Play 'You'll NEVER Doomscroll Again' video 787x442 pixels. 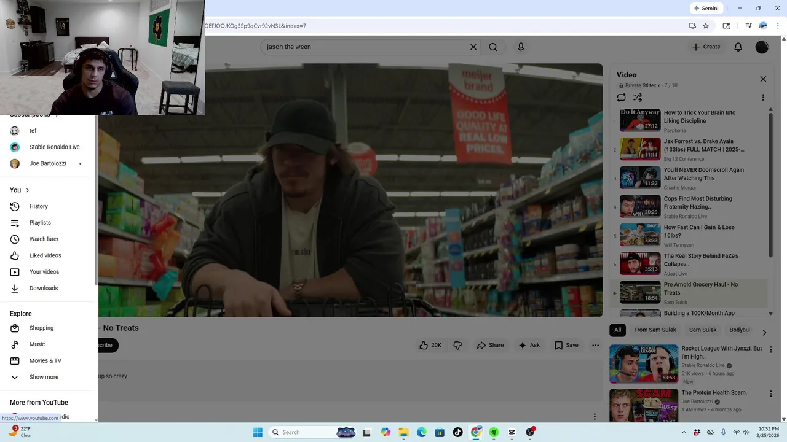[689, 178]
